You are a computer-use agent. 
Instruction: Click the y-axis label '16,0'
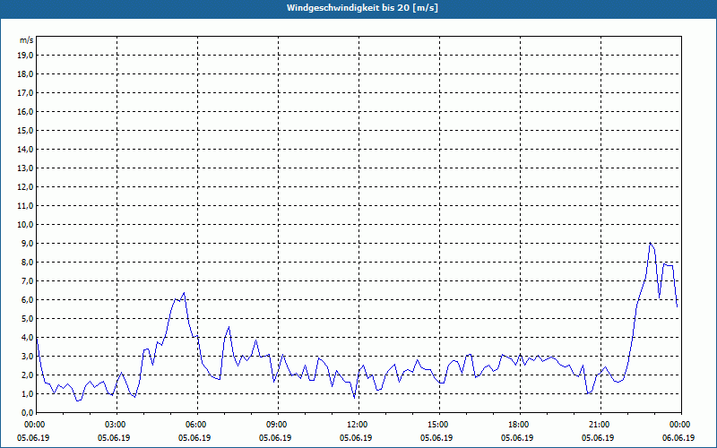(25, 111)
